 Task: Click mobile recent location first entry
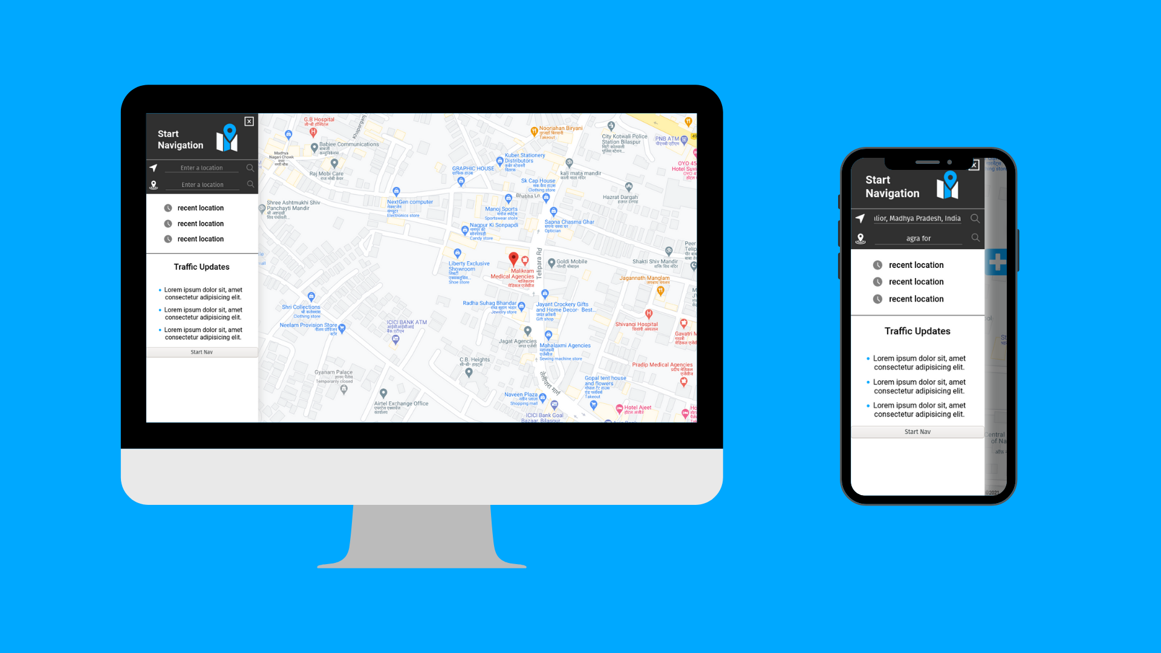pyautogui.click(x=916, y=265)
